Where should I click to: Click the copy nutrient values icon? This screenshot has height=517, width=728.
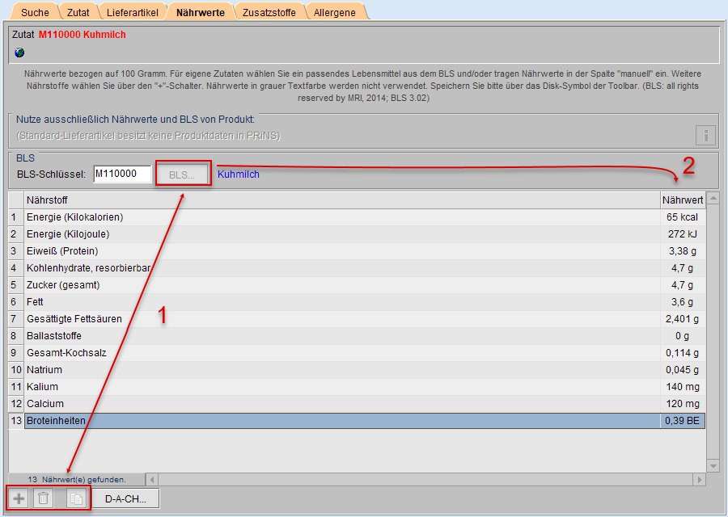(x=76, y=498)
